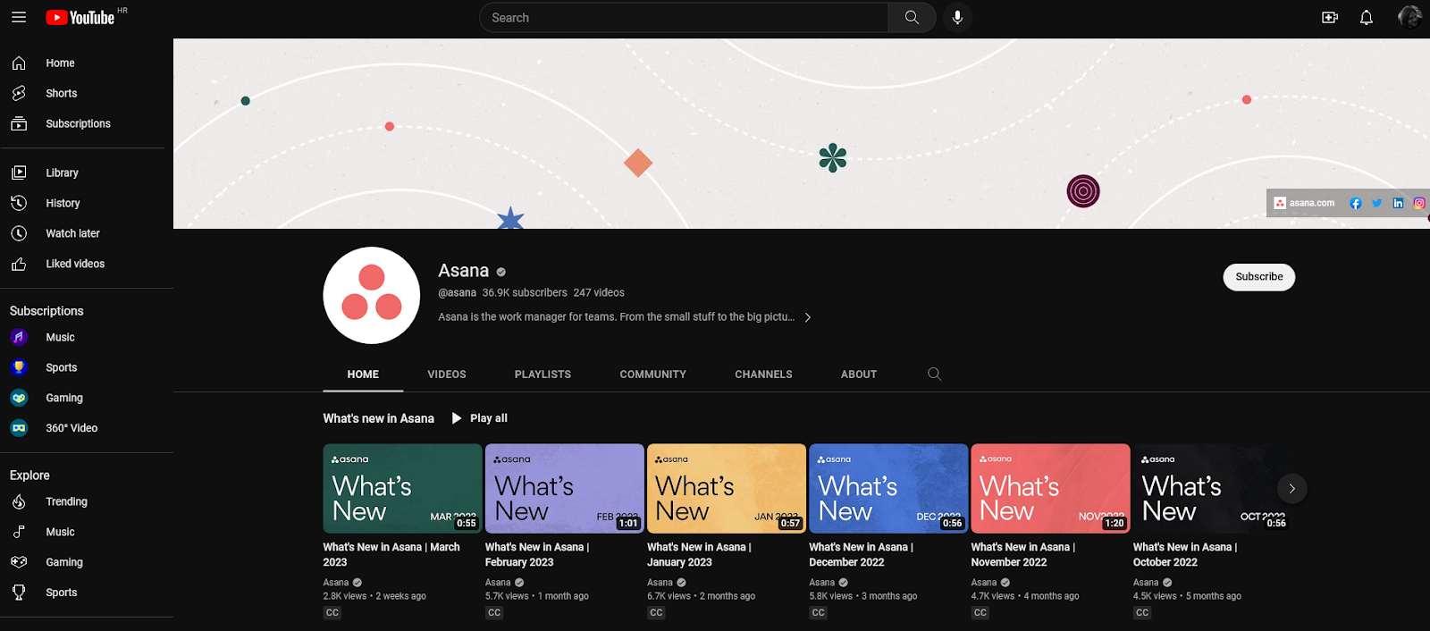Show next videos with carousel arrow

[x=1291, y=488]
